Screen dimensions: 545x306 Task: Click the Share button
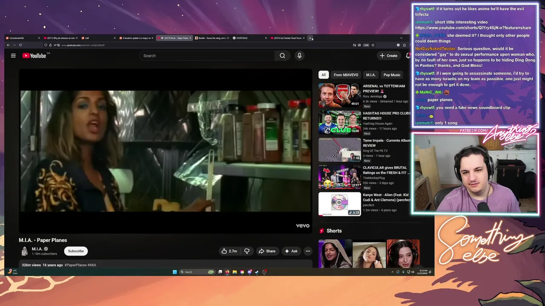tap(267, 251)
